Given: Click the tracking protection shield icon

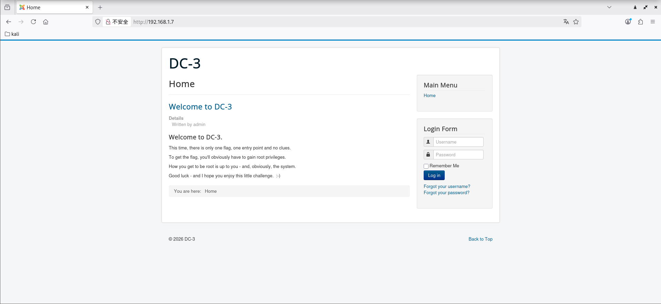Looking at the screenshot, I should 98,22.
